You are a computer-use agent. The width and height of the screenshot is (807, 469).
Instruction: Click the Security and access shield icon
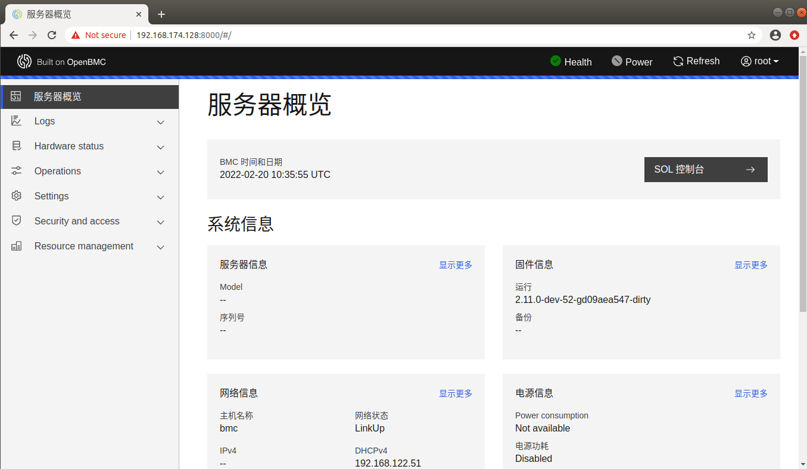click(16, 221)
